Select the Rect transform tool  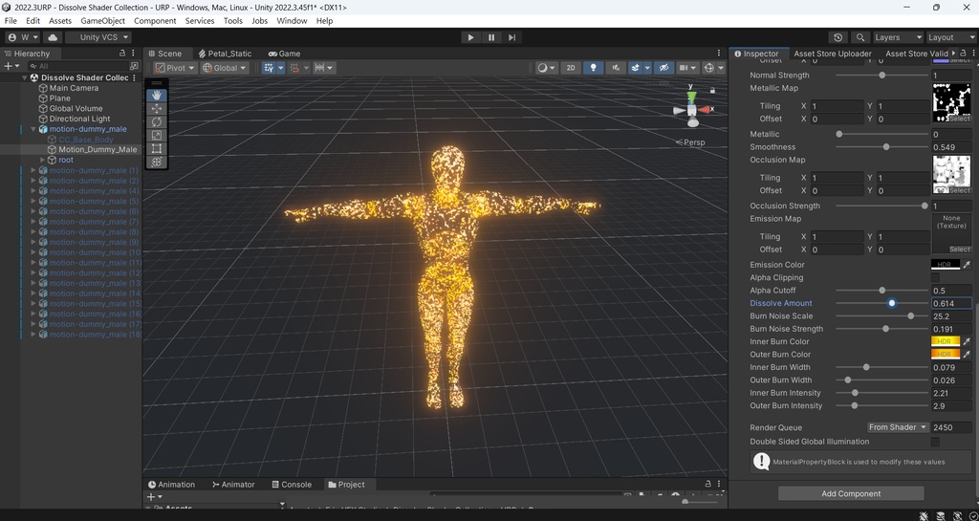tap(156, 148)
